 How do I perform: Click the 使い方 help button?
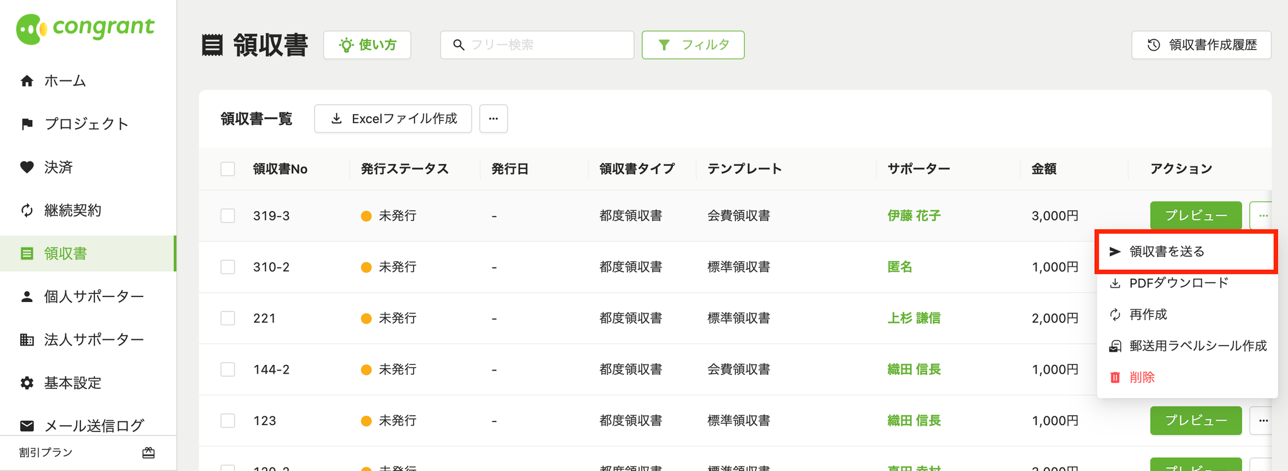point(367,45)
